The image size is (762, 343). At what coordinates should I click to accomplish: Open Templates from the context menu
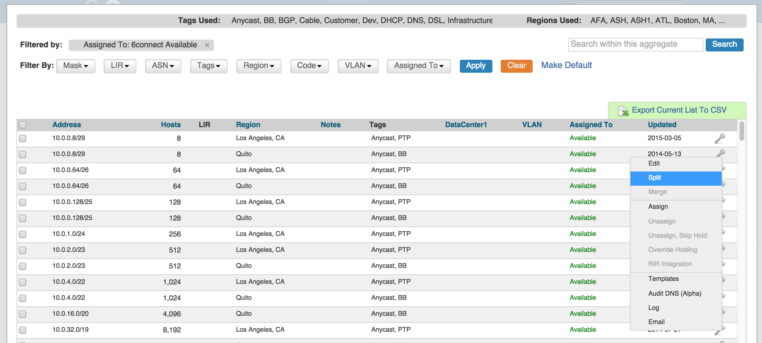(663, 279)
